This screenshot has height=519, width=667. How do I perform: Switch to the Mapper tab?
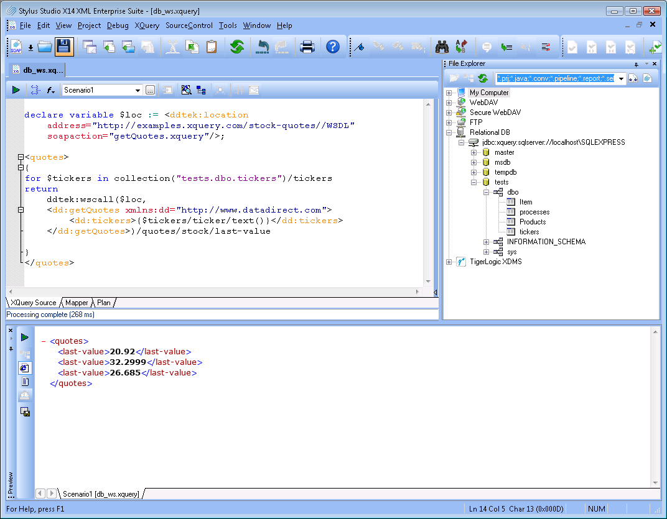(77, 303)
